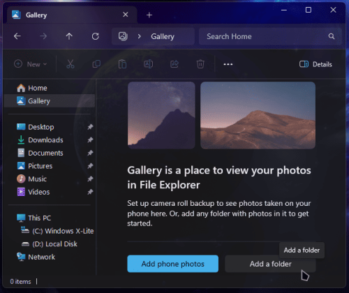Unpin Music using its pin icon

coord(90,179)
